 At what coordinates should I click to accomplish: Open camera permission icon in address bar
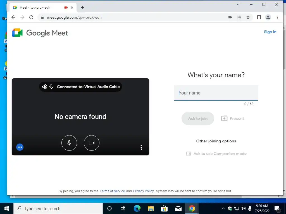pyautogui.click(x=230, y=17)
